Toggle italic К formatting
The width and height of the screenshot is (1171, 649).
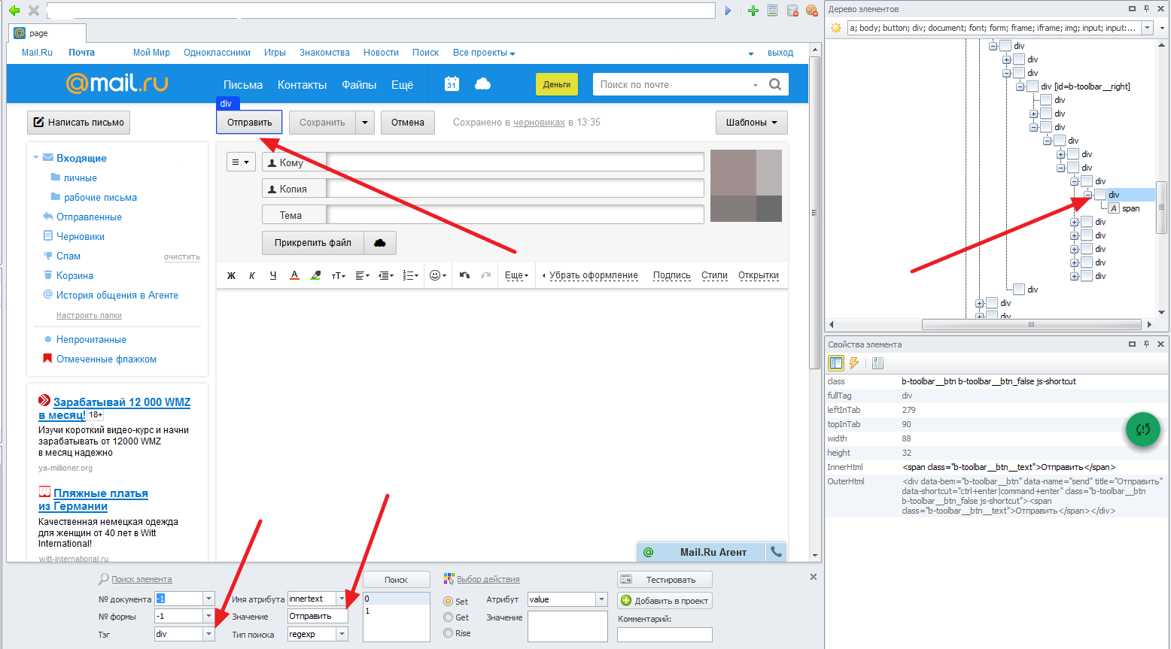pos(252,275)
